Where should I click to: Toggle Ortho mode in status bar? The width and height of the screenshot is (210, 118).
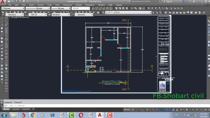pyautogui.click(x=143, y=110)
